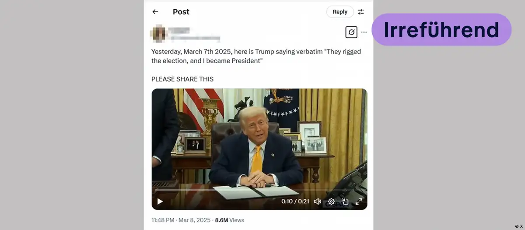Expand the video to fullscreen
The height and width of the screenshot is (230, 525).
359,202
